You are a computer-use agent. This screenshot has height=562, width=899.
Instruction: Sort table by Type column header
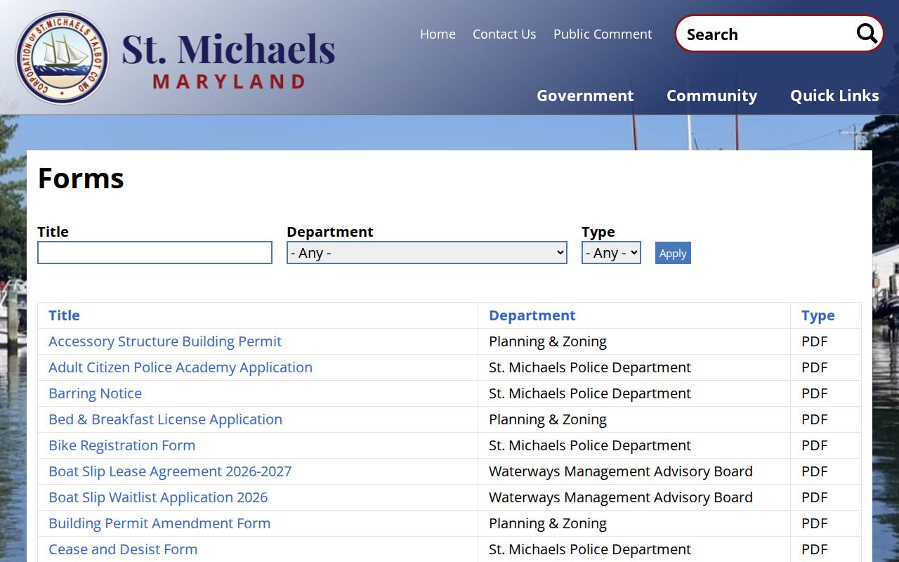[x=818, y=315]
